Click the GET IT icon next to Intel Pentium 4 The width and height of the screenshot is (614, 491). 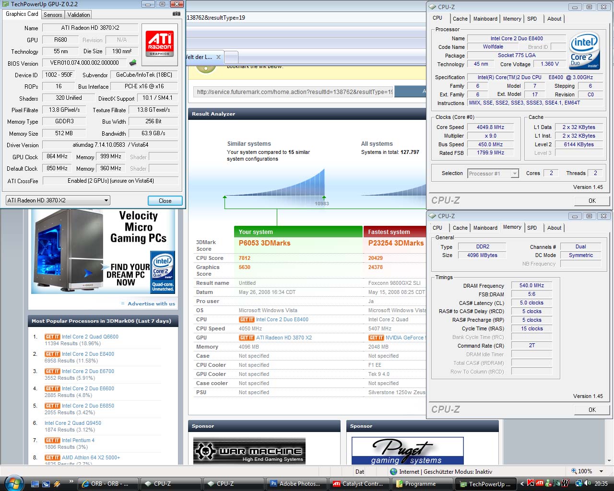pyautogui.click(x=52, y=440)
